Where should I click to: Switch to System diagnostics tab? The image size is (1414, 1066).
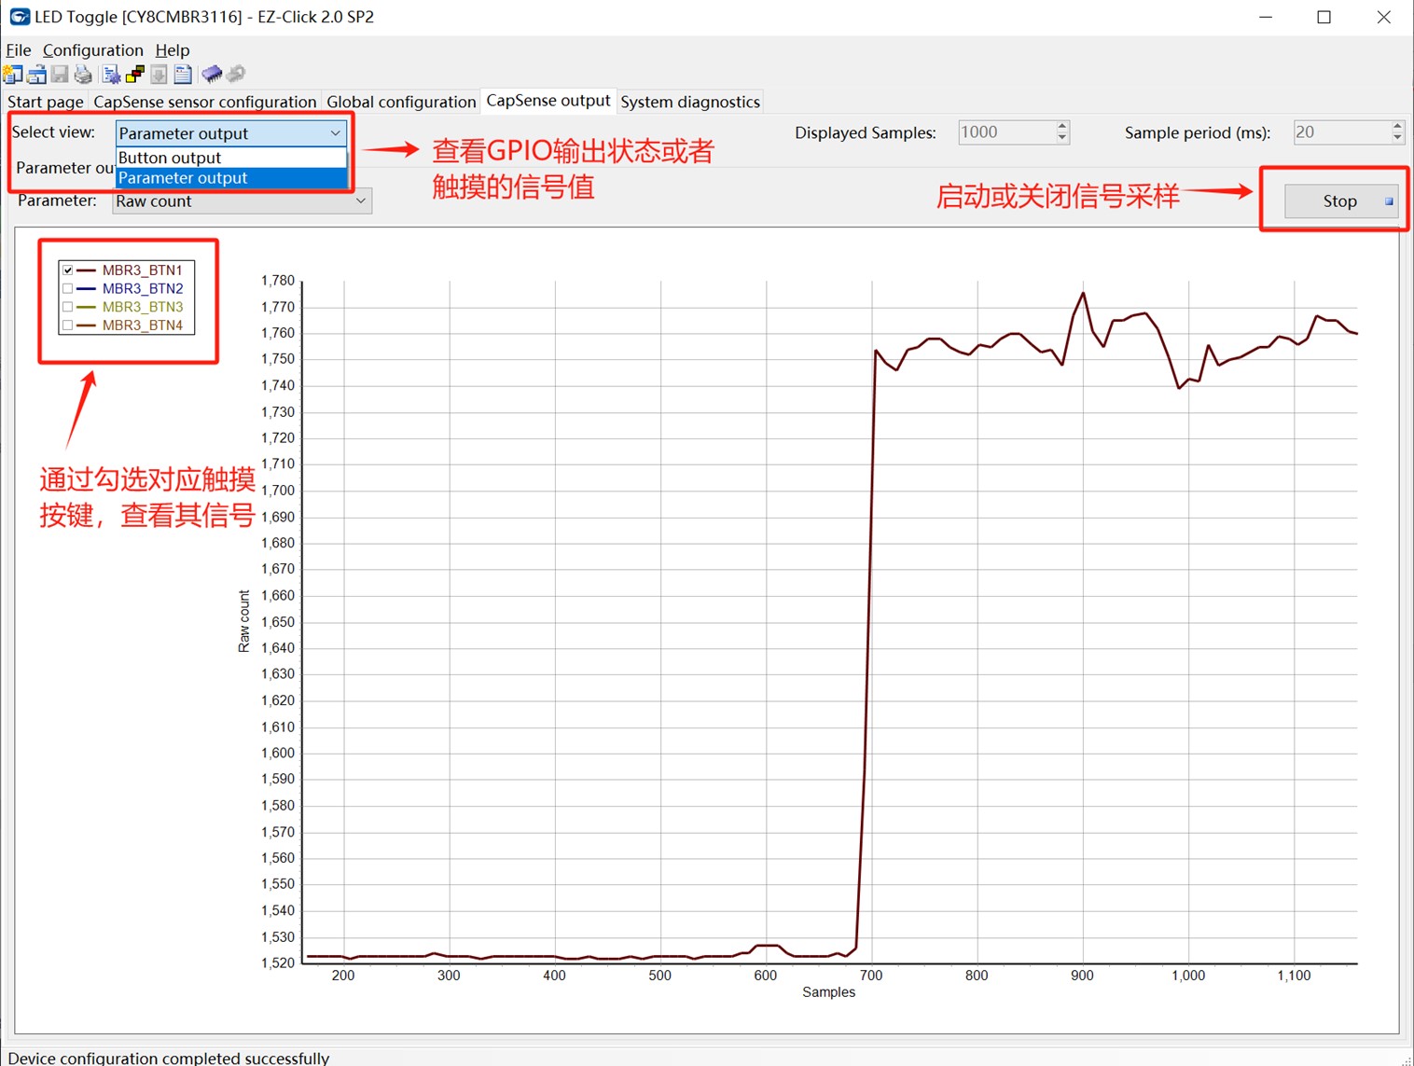click(x=690, y=102)
